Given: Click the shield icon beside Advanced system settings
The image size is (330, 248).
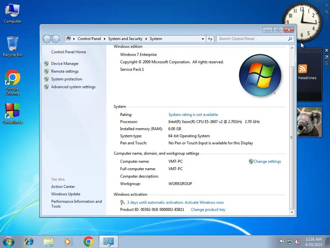Looking at the screenshot, I should pos(46,87).
